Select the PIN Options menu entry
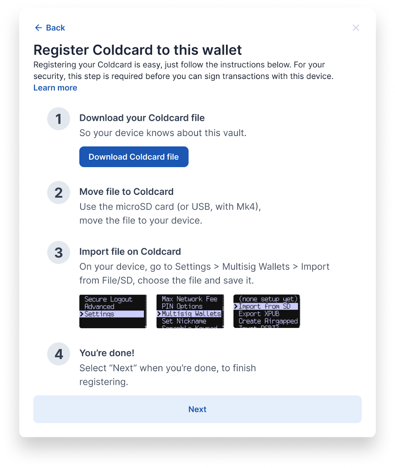The height and width of the screenshot is (468, 395). point(182,306)
